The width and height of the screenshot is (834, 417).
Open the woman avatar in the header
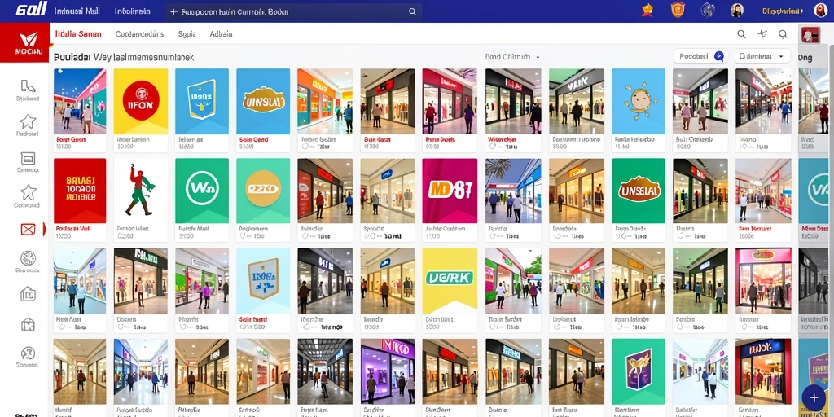(x=737, y=10)
